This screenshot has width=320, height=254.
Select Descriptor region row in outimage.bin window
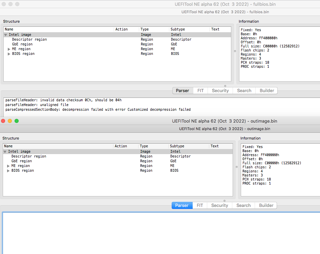pyautogui.click(x=118, y=156)
